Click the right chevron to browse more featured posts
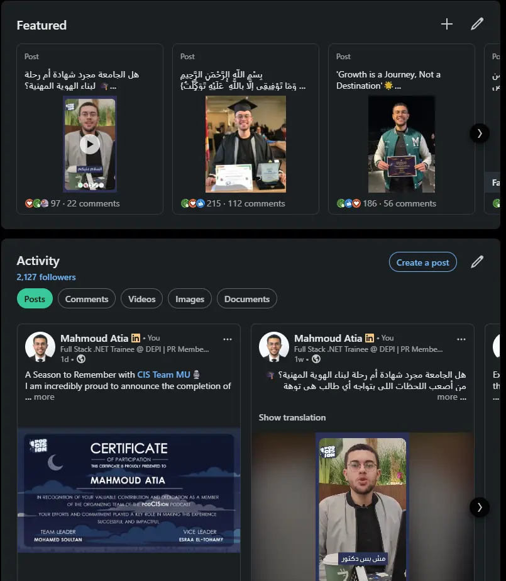The image size is (506, 581). (479, 133)
